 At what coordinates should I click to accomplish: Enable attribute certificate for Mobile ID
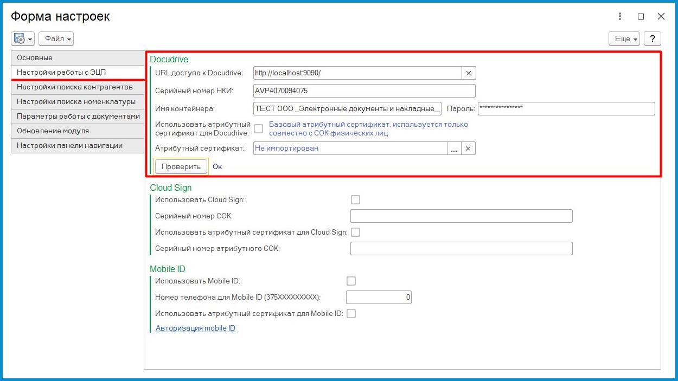(x=351, y=313)
